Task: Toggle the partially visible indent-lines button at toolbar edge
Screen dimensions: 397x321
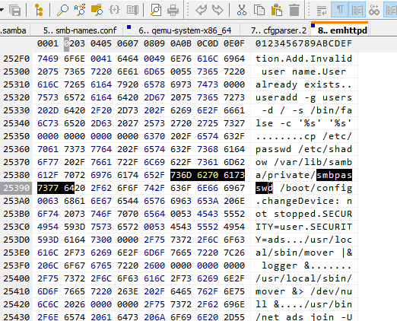Action: 390,10
